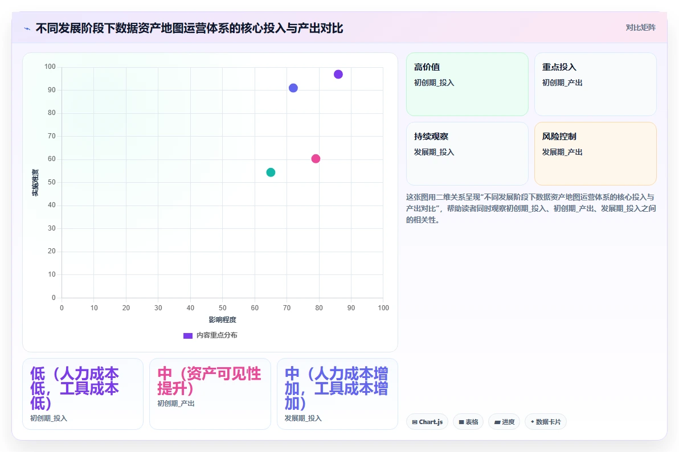Click the 对比矩阵 label in header
The width and height of the screenshot is (679, 452).
(640, 28)
